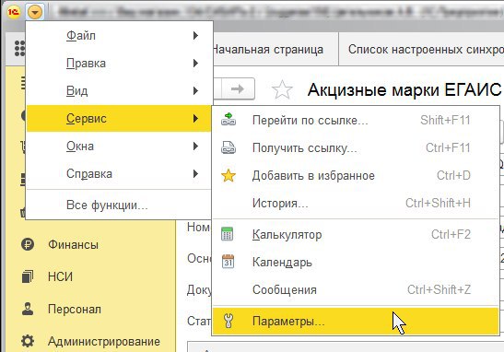This screenshot has width=504, height=352.
Task: Open the main menu dropdown arrow button
Action: point(35,13)
